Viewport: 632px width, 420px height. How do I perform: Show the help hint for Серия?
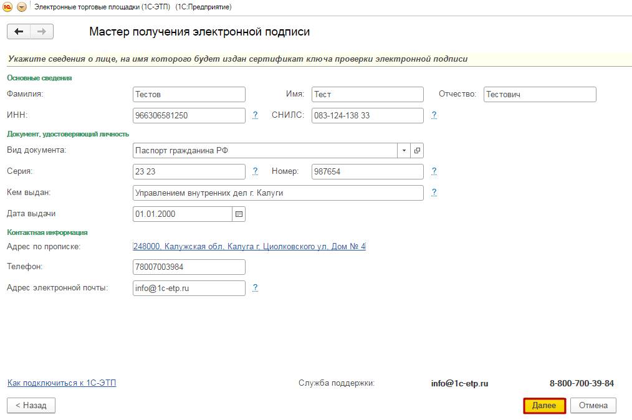(255, 171)
